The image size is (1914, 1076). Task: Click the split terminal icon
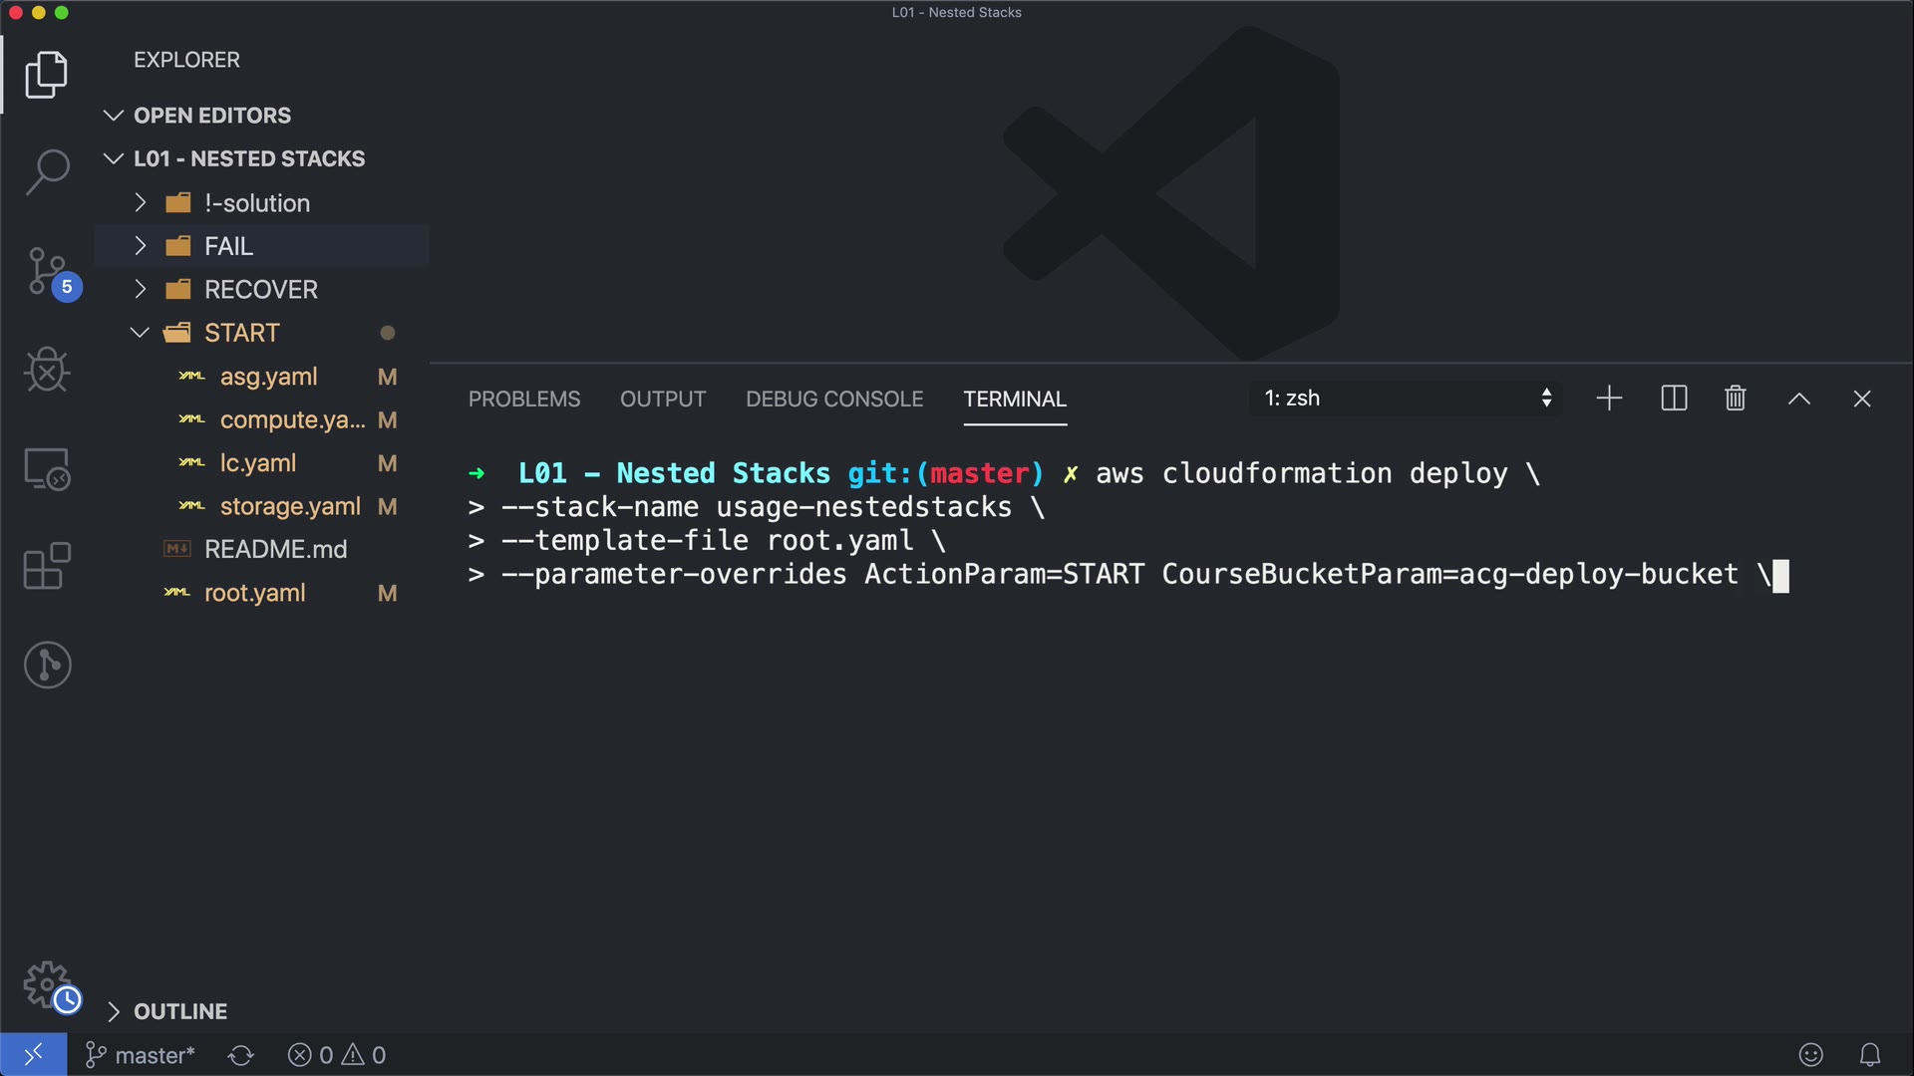(1674, 399)
